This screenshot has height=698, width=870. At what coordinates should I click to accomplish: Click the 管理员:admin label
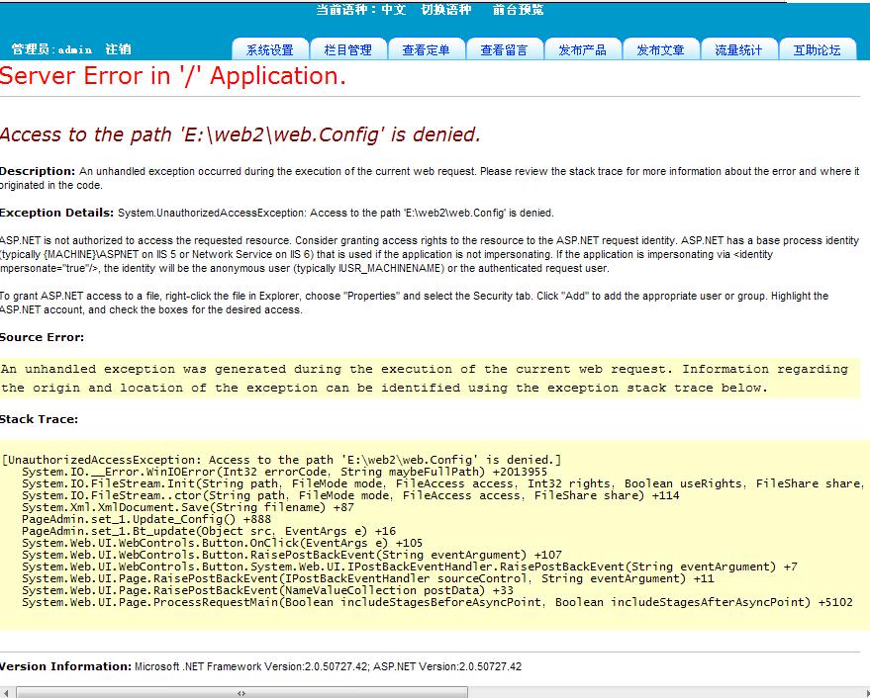pyautogui.click(x=51, y=49)
